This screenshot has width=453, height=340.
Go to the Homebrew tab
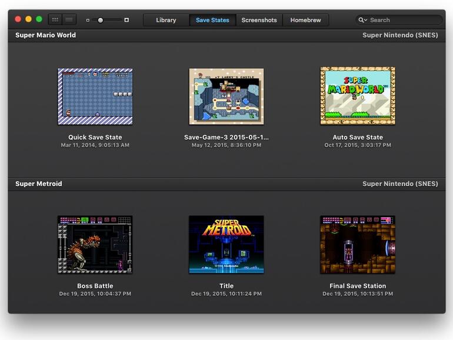(306, 20)
